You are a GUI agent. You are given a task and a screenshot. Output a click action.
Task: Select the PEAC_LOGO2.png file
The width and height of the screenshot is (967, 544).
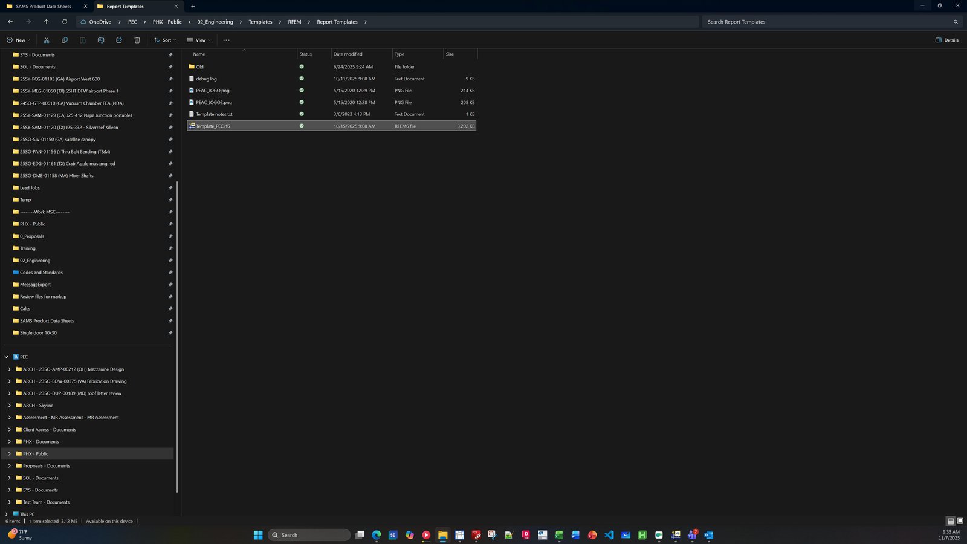(x=331, y=102)
